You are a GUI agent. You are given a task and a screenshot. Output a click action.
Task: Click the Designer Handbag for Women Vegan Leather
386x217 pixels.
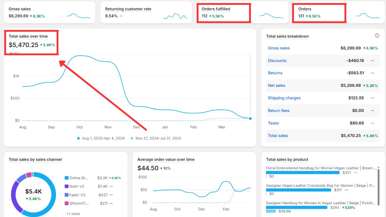[x=321, y=203]
